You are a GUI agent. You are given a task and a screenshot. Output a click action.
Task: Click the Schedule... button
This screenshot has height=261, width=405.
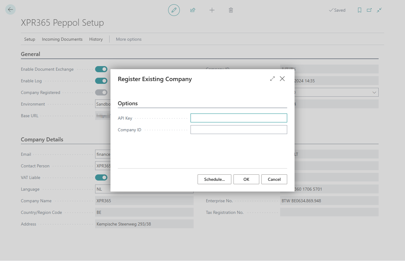(x=214, y=179)
